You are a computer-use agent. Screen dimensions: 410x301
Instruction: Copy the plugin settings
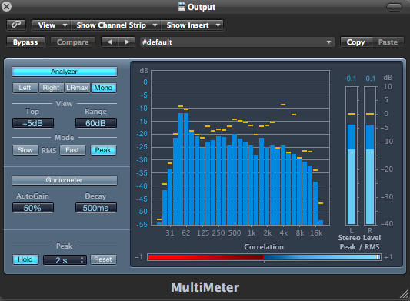355,42
